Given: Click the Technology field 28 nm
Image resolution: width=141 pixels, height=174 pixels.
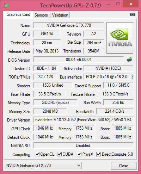Looking at the screenshot, I should (x=47, y=43).
